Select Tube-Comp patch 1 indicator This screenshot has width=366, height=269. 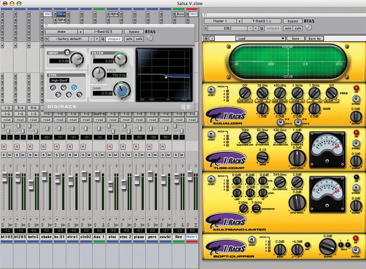click(228, 136)
